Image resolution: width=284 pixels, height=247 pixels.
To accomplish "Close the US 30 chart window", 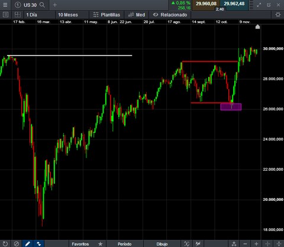I will [x=278, y=5].
